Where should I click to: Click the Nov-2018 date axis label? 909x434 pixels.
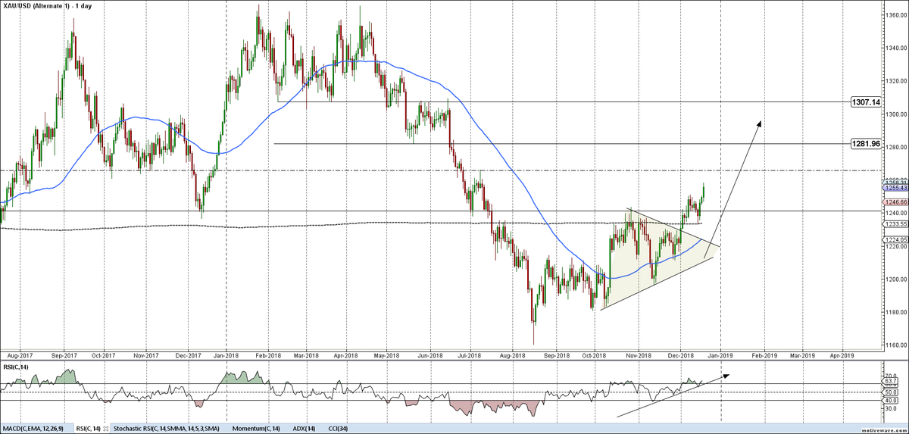click(x=639, y=354)
